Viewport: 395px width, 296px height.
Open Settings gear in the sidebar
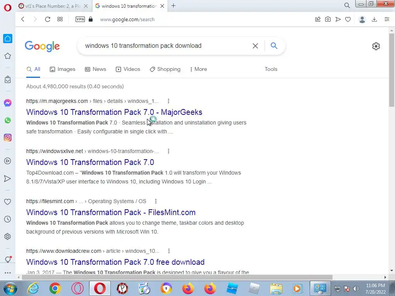tap(8, 237)
